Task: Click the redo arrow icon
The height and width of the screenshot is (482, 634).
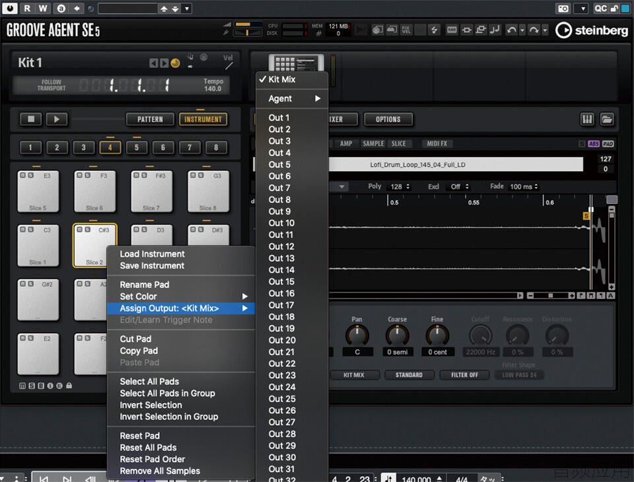Action: (534, 30)
